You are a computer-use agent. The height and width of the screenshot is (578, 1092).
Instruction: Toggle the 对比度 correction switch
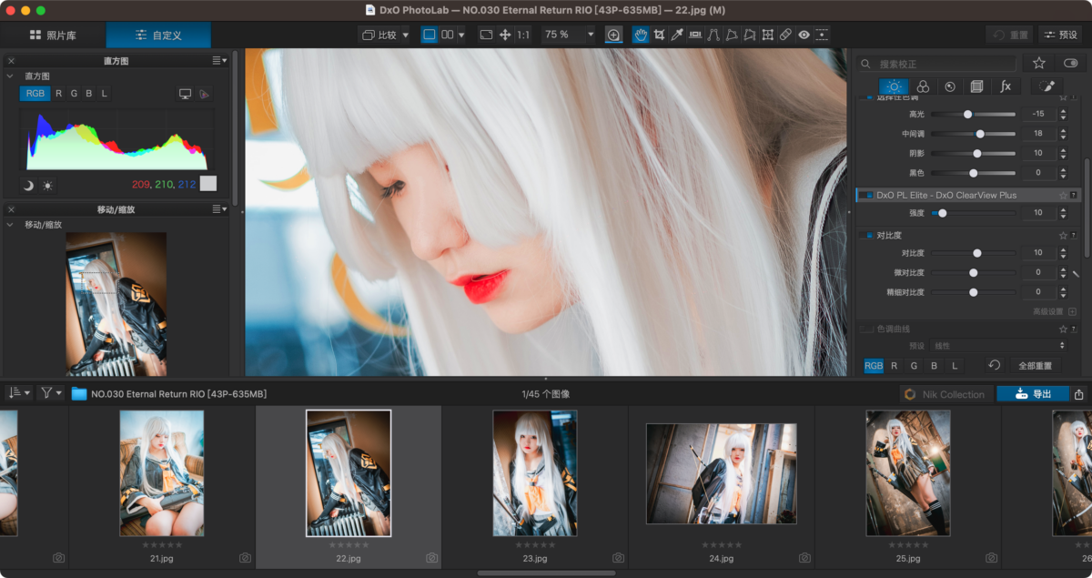(x=868, y=235)
